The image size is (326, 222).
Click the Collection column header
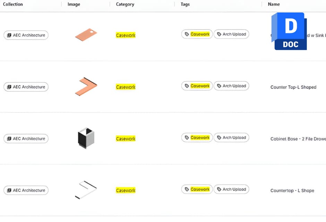[x=13, y=4]
